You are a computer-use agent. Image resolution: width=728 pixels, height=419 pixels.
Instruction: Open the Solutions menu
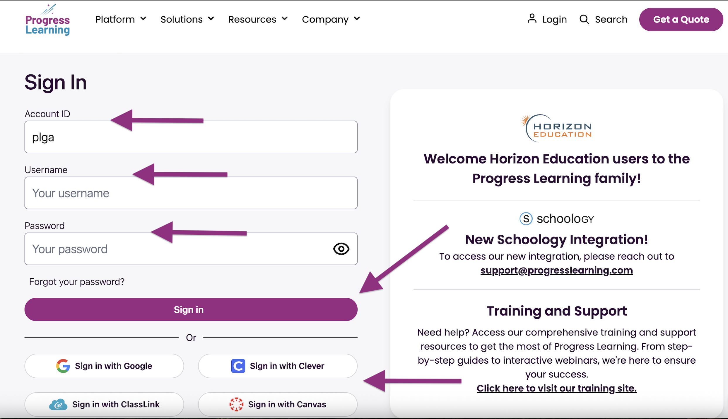[x=187, y=19]
